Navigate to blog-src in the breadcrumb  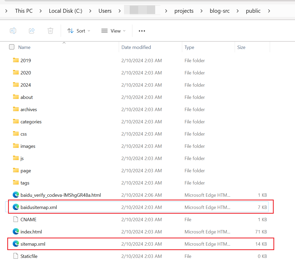point(220,11)
